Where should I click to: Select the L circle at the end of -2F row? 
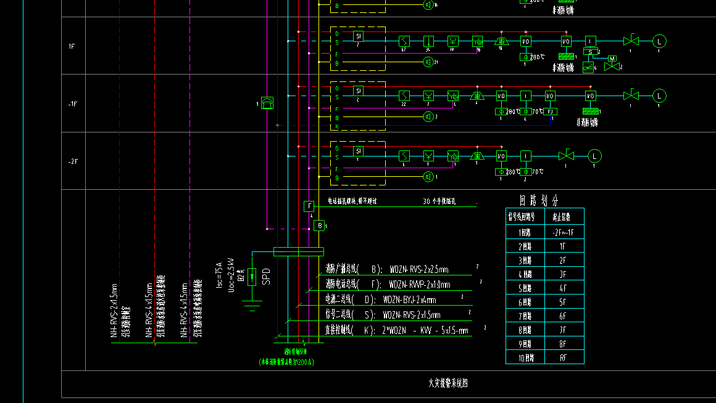594,156
